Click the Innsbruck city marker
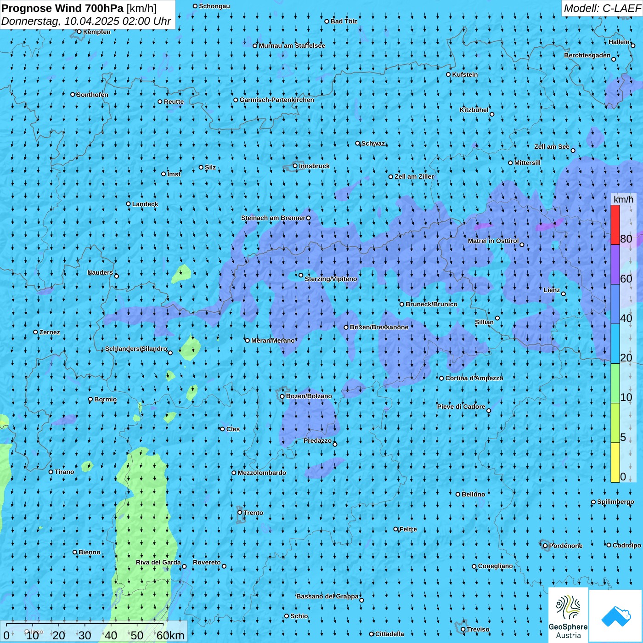Viewport: 643px width, 643px height. [x=295, y=166]
